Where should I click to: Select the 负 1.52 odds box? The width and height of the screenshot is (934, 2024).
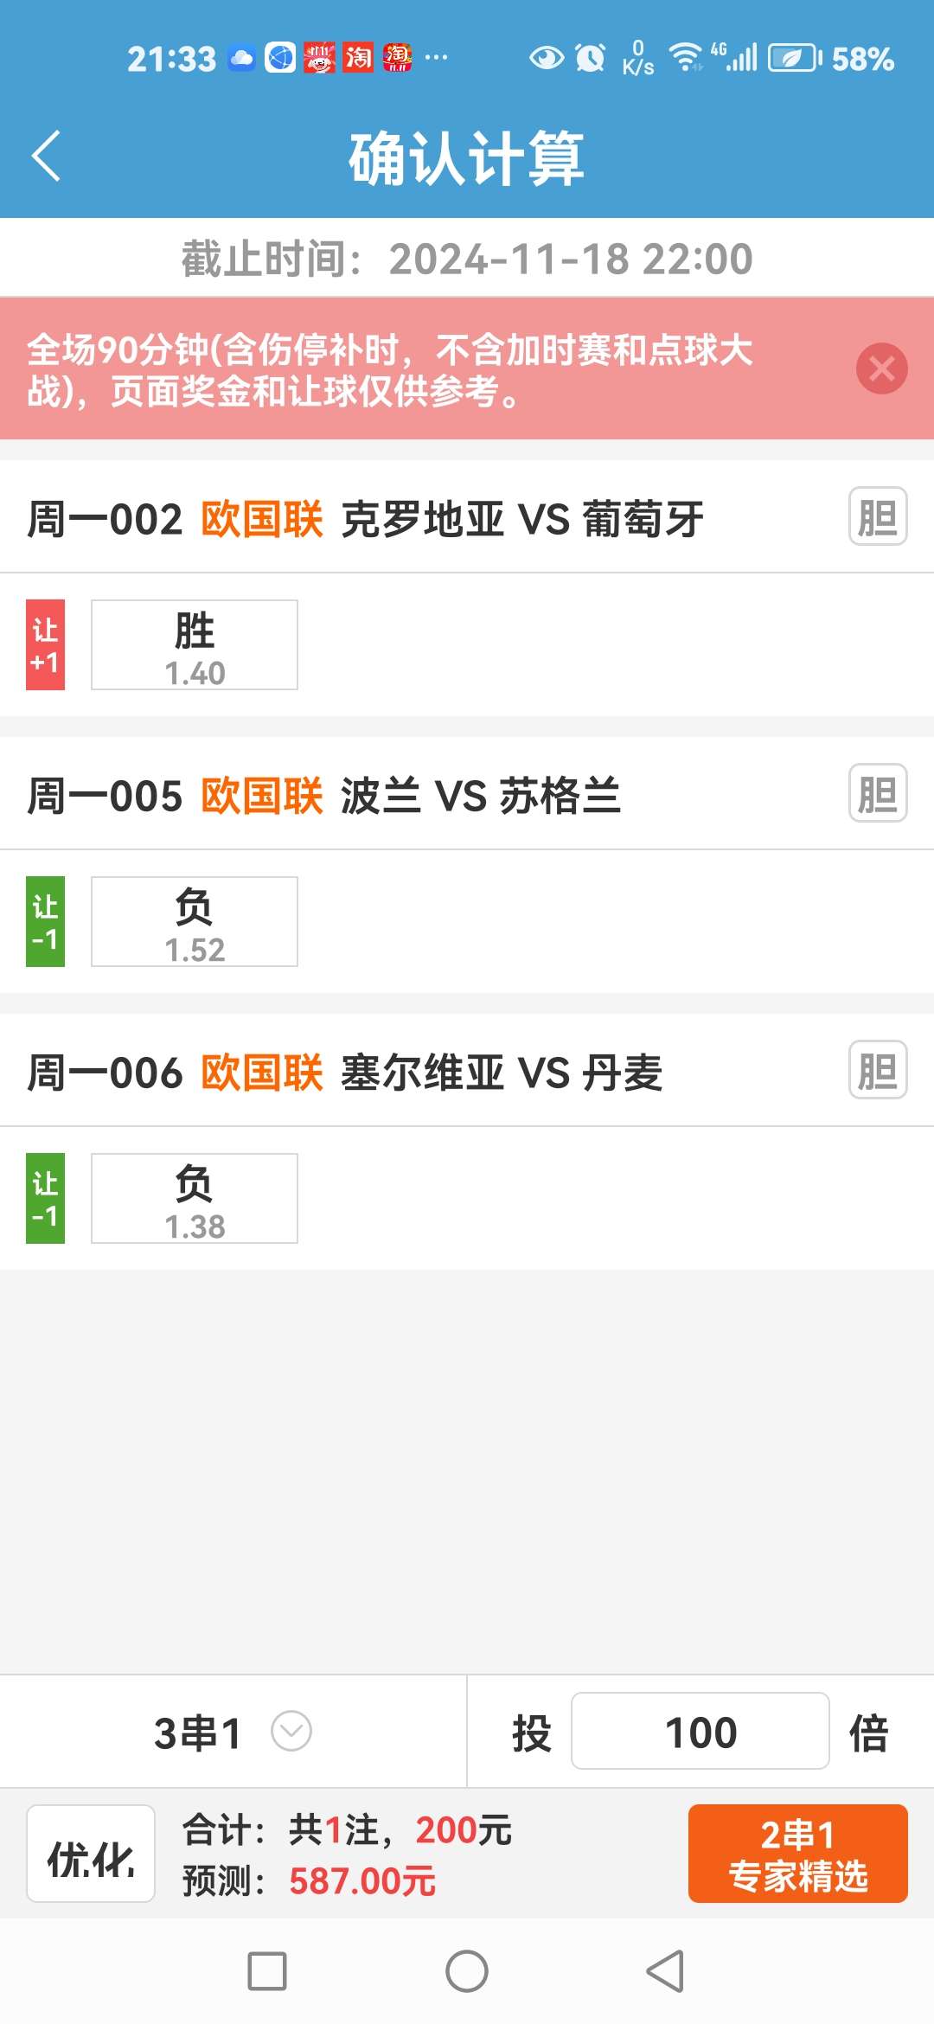pyautogui.click(x=195, y=922)
